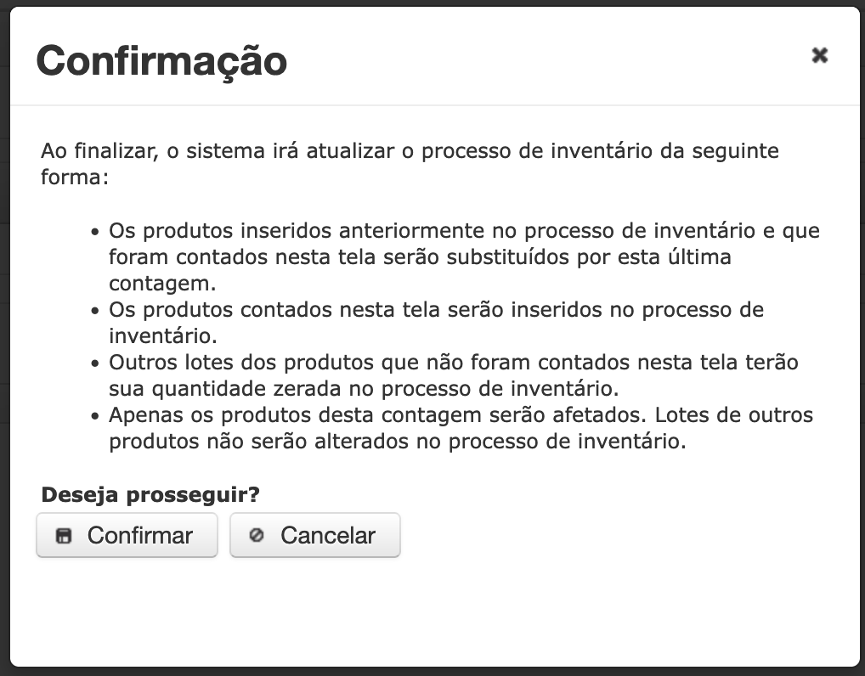Click the Confirmação dialog title
Image resolution: width=865 pixels, height=676 pixels.
(x=161, y=60)
